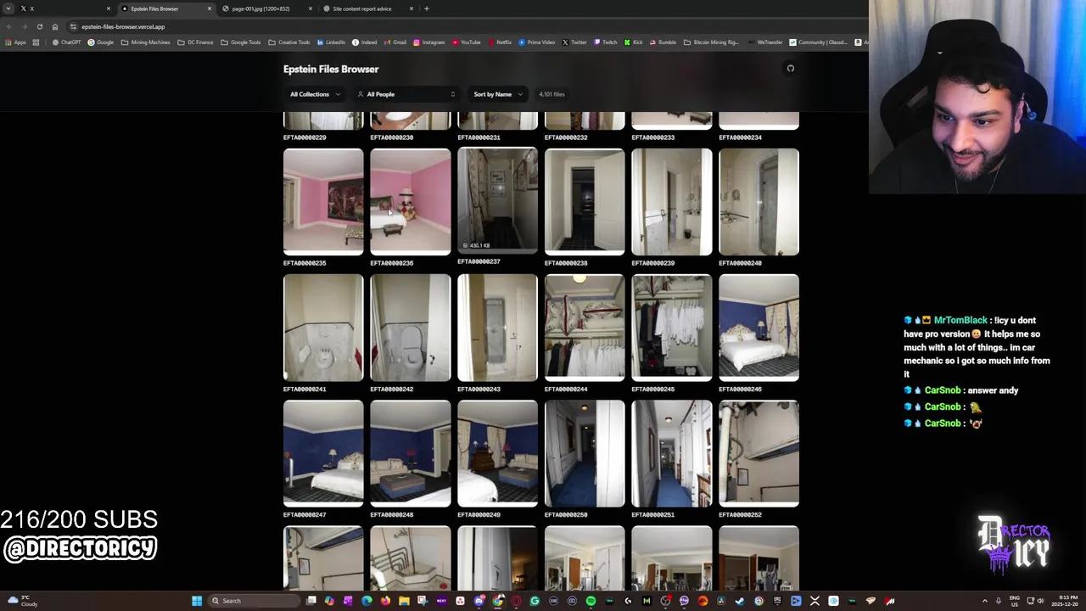Open Spotify from the taskbar

(x=591, y=601)
